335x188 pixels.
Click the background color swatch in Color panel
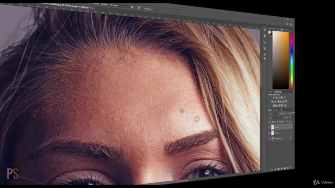[271, 34]
